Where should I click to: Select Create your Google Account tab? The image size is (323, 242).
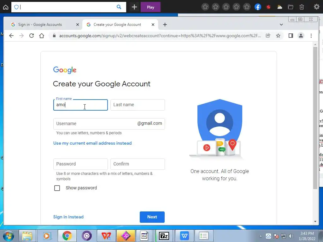(x=117, y=25)
